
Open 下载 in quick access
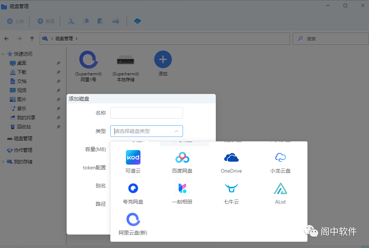[x=21, y=72]
